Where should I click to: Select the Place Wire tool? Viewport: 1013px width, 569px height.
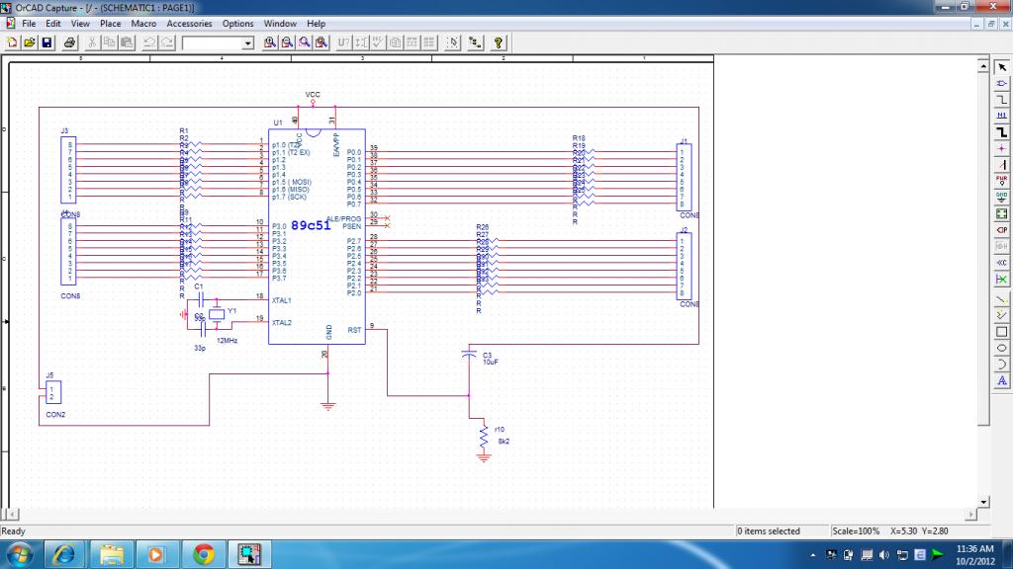[x=1001, y=100]
